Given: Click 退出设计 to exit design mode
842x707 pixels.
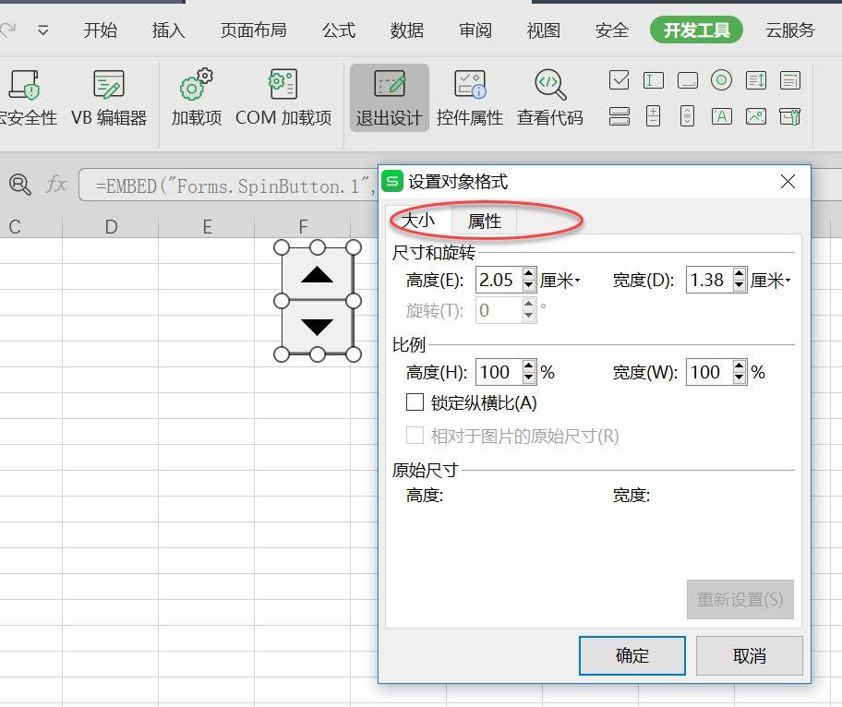Looking at the screenshot, I should pyautogui.click(x=390, y=98).
